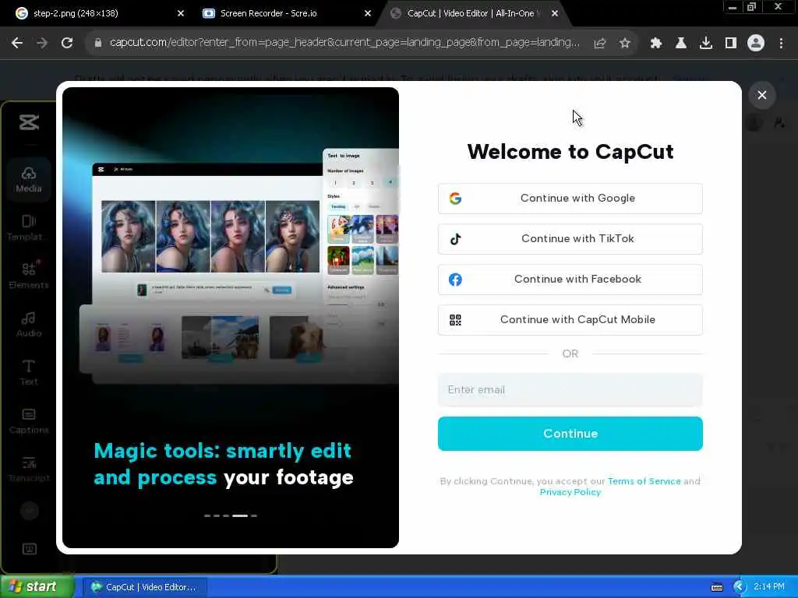Select the first carousel slide indicator
This screenshot has width=798, height=598.
pyautogui.click(x=207, y=515)
